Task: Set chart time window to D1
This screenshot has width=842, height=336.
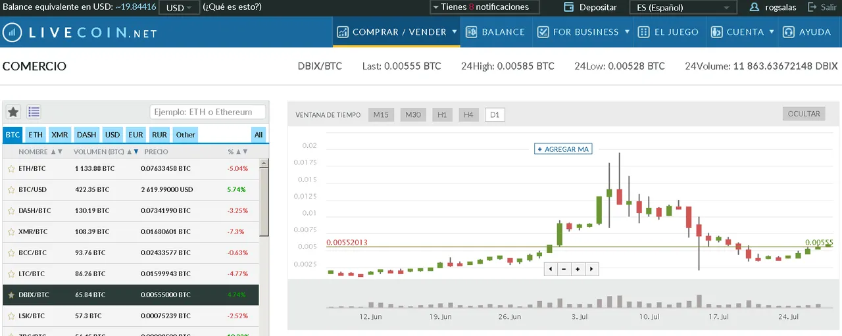Action: (x=495, y=114)
